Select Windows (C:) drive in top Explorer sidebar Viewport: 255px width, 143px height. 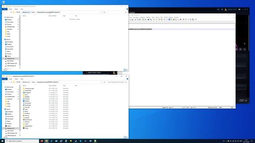(11, 58)
